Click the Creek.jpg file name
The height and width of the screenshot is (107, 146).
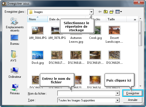(95, 38)
